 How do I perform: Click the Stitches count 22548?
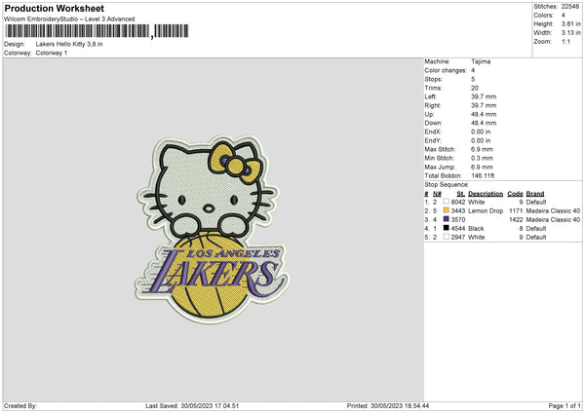pyautogui.click(x=570, y=7)
